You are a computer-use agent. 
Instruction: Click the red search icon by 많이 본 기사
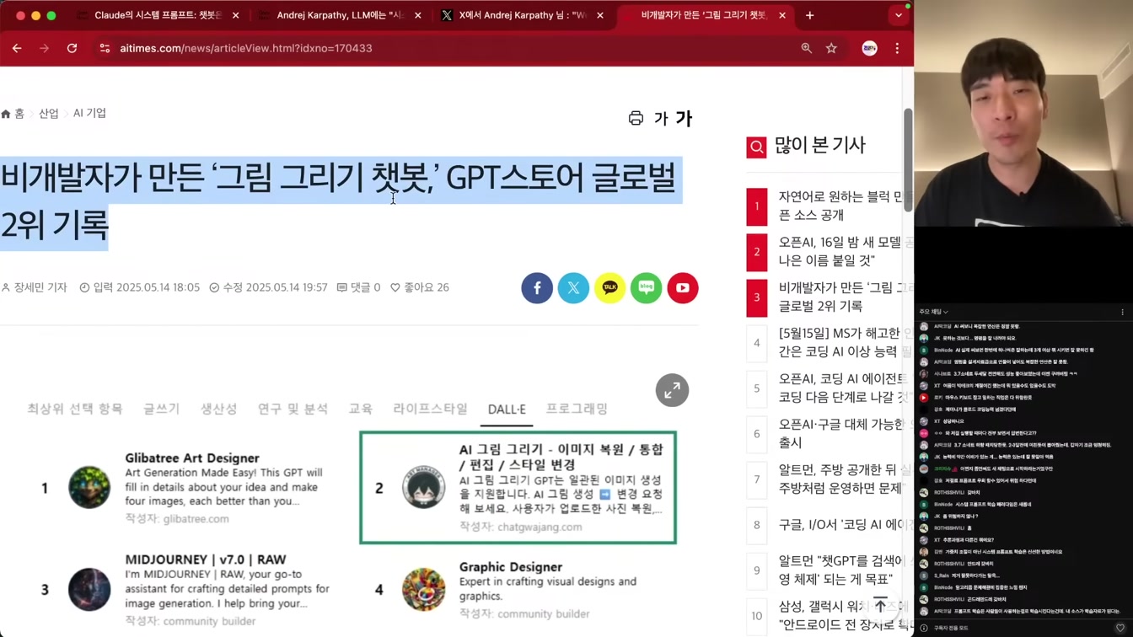[x=756, y=147]
